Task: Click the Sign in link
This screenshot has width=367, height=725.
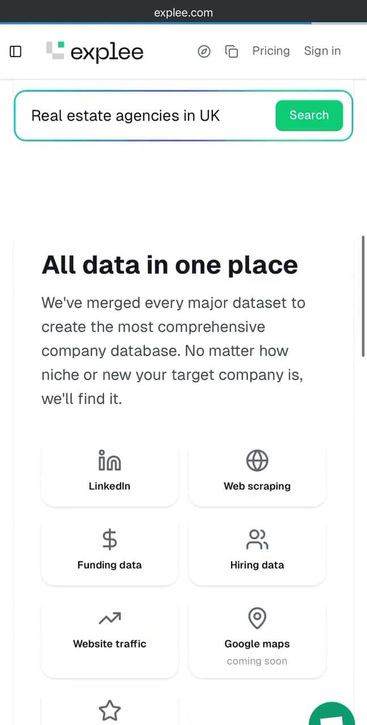Action: pos(322,51)
